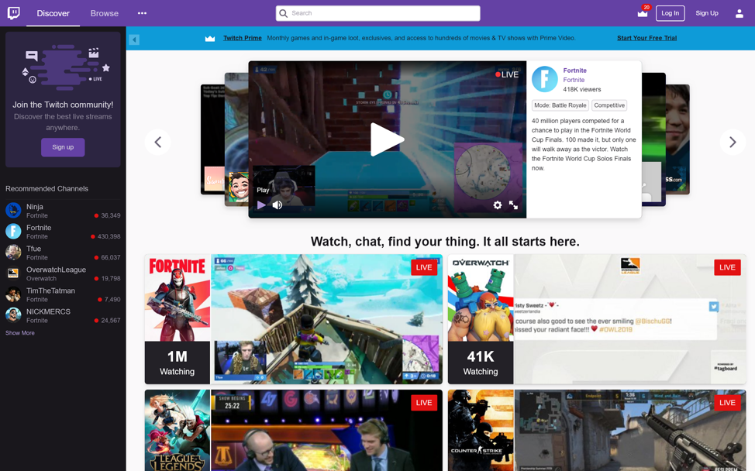Screen dimensions: 755x471
Task: Click the NICKMERCS channel name
Action: tap(48, 311)
